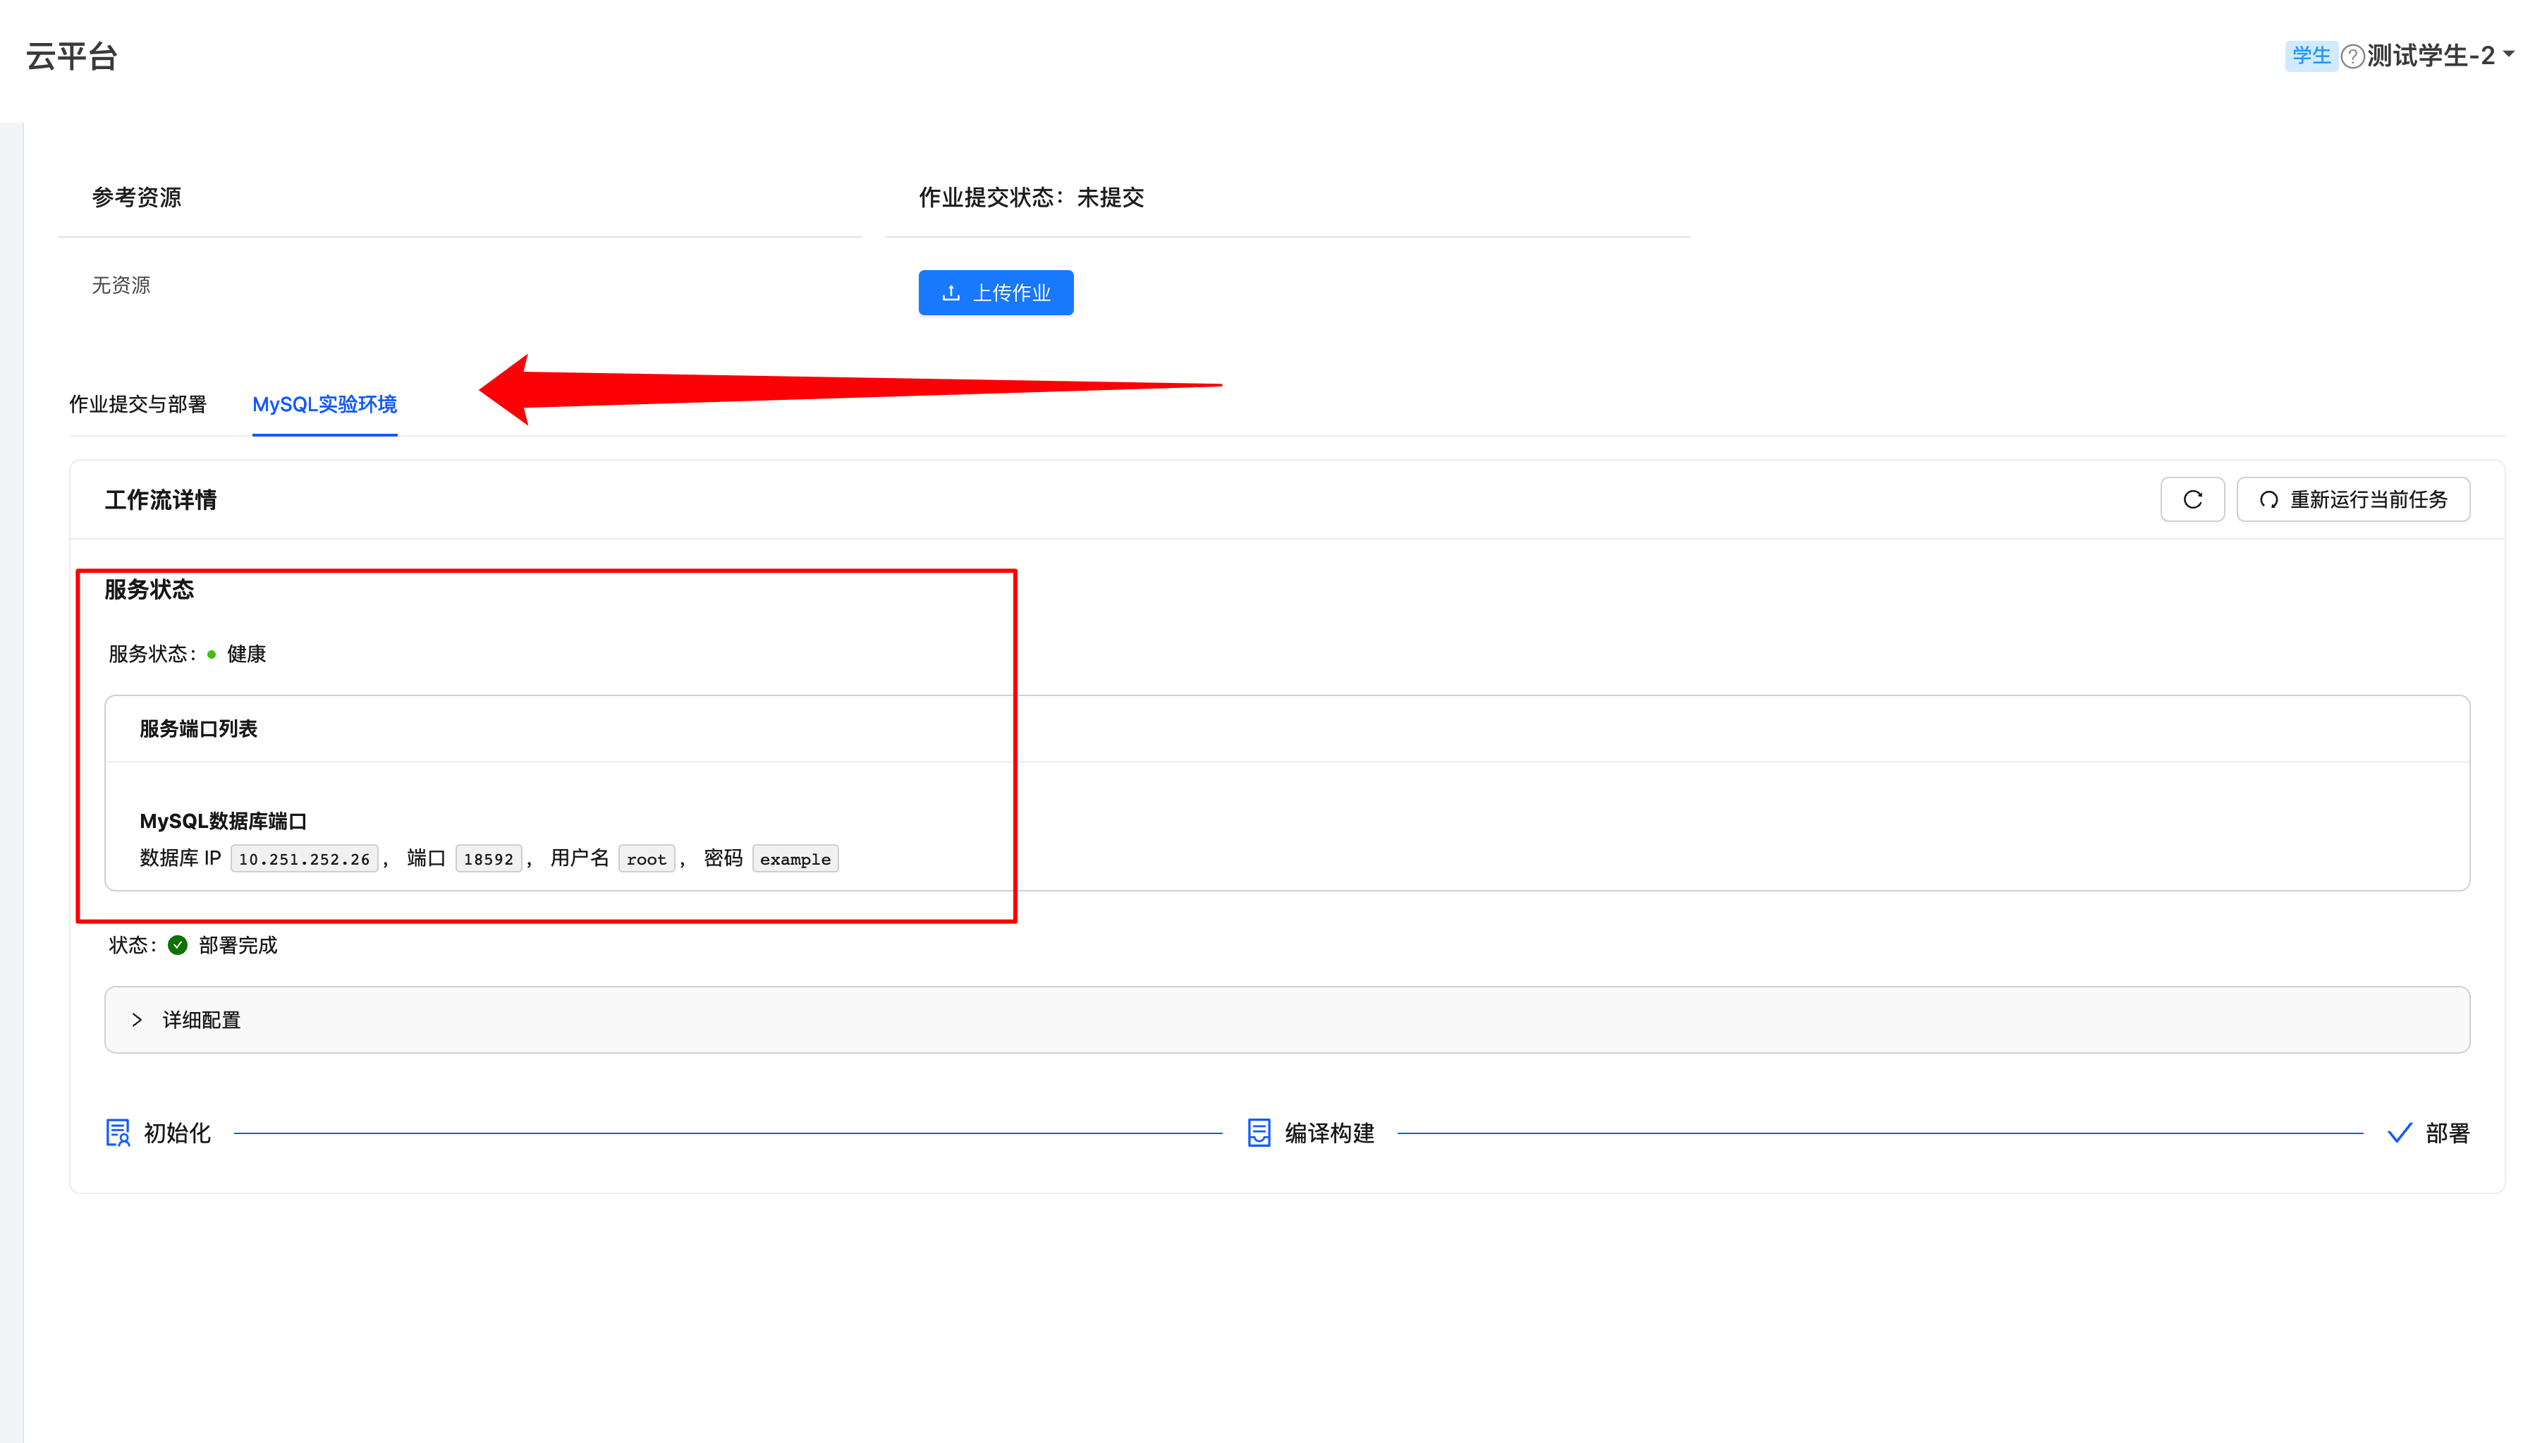The width and height of the screenshot is (2523, 1443).
Task: Click the port value 18592
Action: tap(489, 859)
